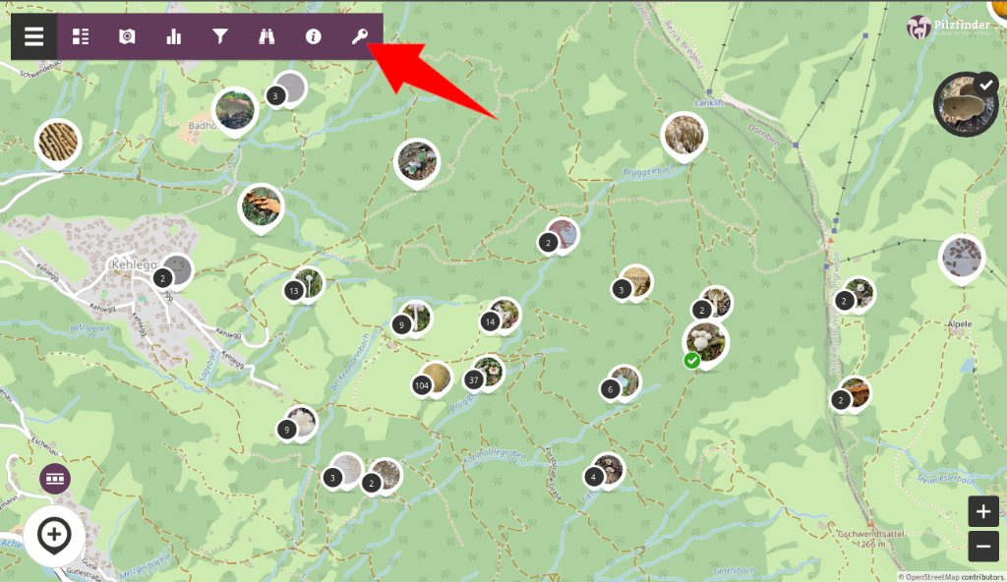Click the binoculars search icon
Viewport: 1007px width, 582px height.
pos(267,36)
